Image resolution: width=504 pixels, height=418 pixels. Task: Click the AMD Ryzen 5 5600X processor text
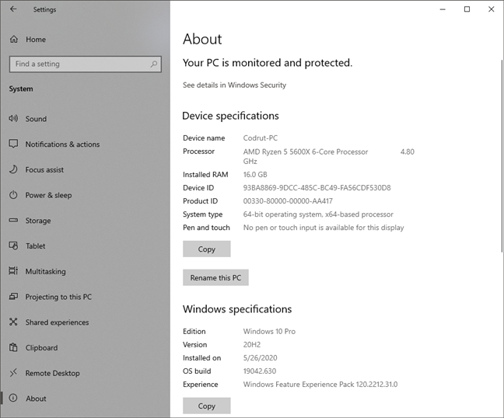(306, 152)
